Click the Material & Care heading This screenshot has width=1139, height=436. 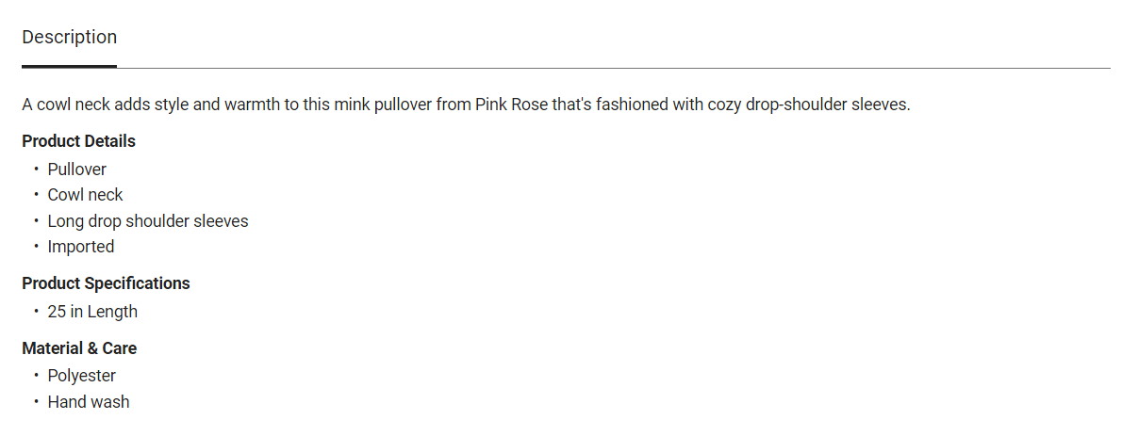pyautogui.click(x=79, y=348)
